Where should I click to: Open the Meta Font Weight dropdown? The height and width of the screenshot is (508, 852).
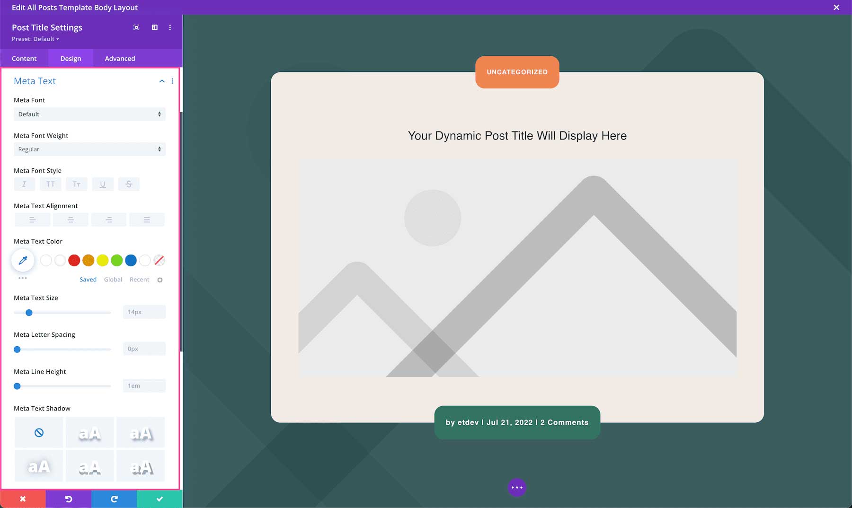[x=89, y=149]
